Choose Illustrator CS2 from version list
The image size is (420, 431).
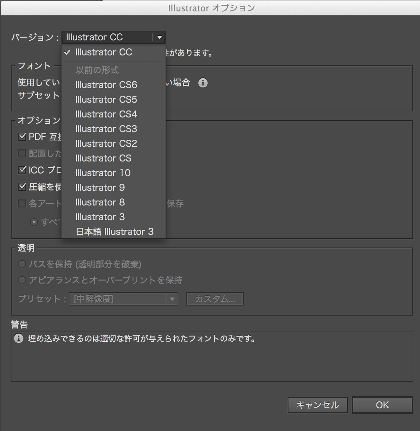[113, 143]
